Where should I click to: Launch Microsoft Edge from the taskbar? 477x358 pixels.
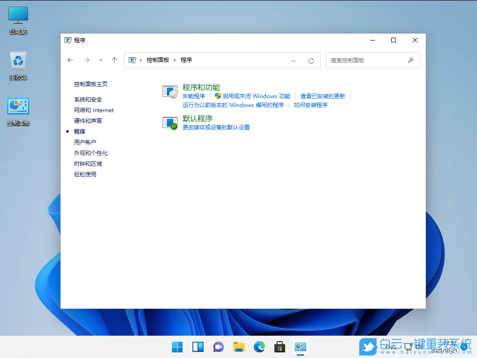tap(259, 347)
